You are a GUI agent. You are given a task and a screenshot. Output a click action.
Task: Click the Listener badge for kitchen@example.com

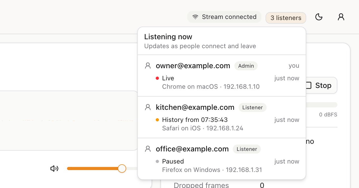click(253, 107)
